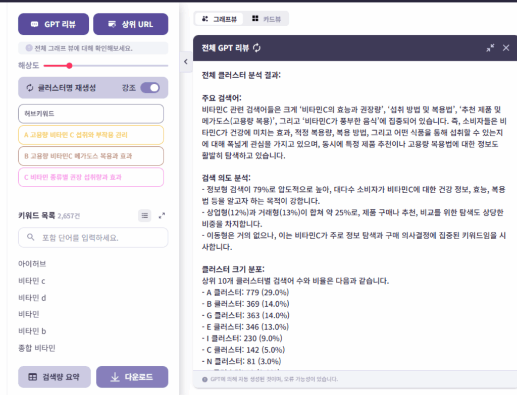Adjust the 해상도 slider handle

[x=69, y=65]
